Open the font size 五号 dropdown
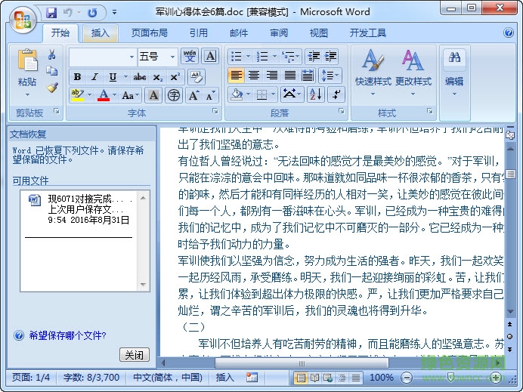 (x=173, y=57)
